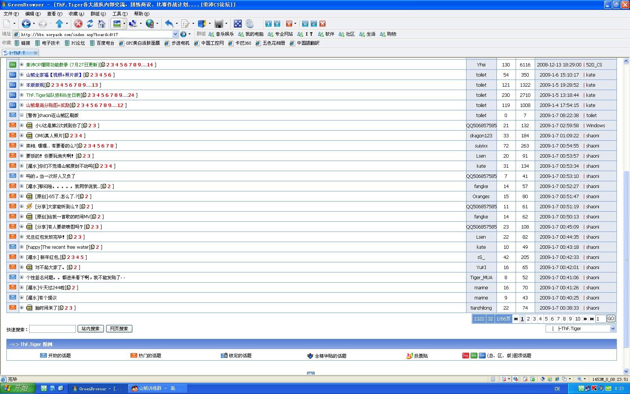Open the address bar URL dropdown
This screenshot has width=630, height=394.
175,34
